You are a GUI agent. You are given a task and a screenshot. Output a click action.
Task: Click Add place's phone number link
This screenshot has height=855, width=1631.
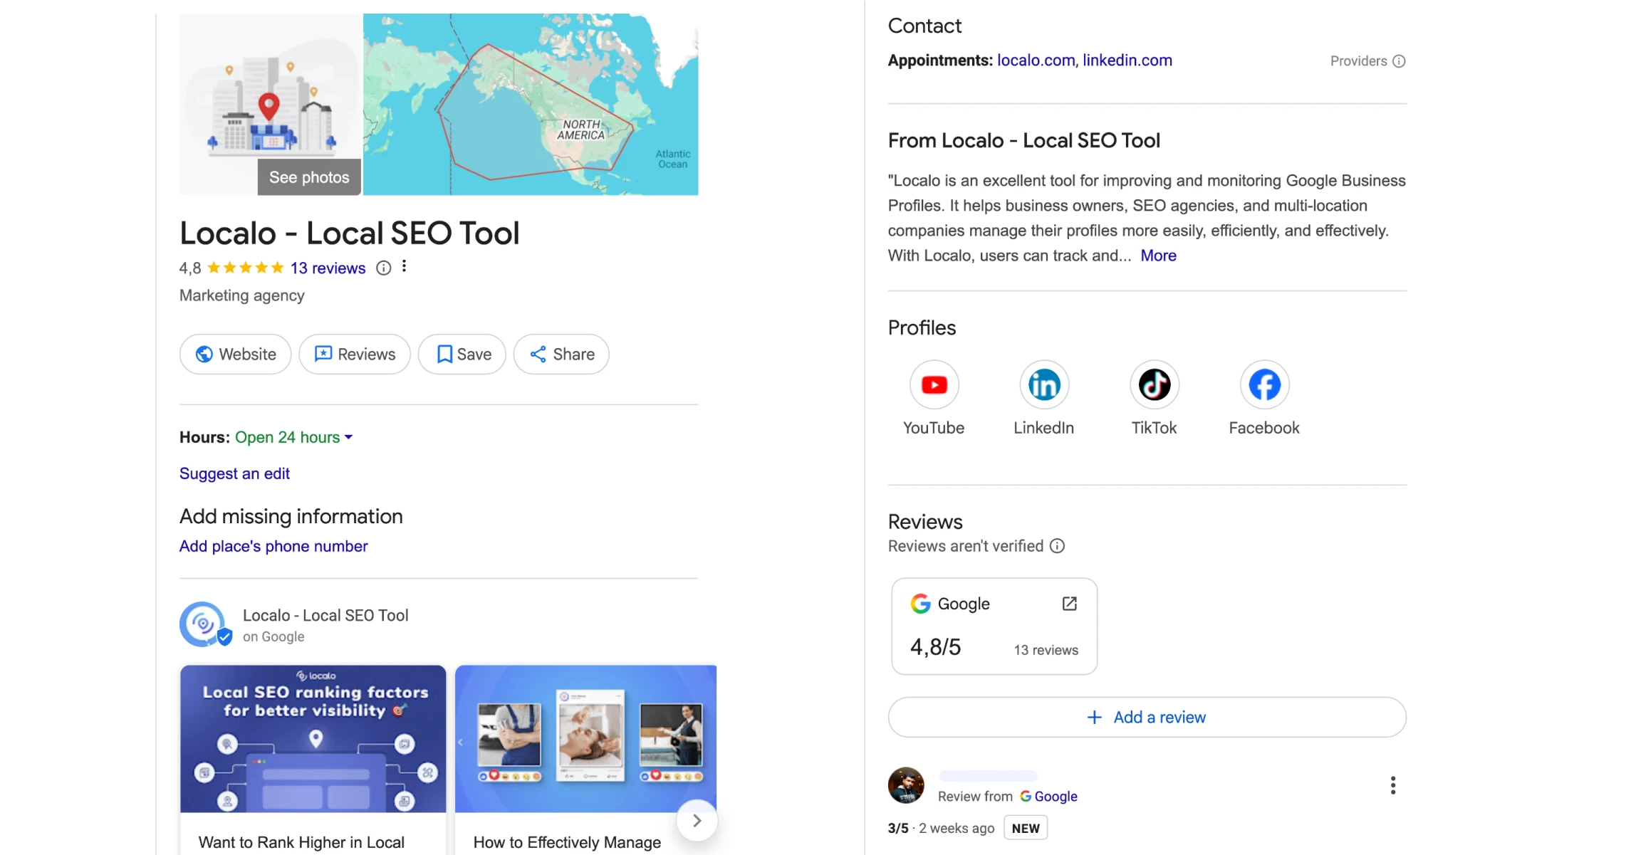273,546
